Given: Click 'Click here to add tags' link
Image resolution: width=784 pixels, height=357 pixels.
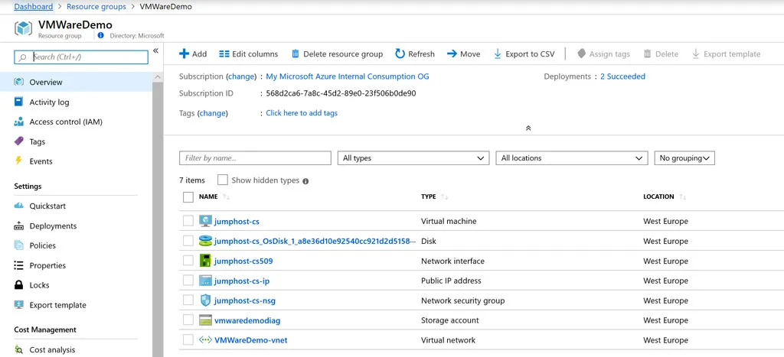Looking at the screenshot, I should (x=302, y=113).
